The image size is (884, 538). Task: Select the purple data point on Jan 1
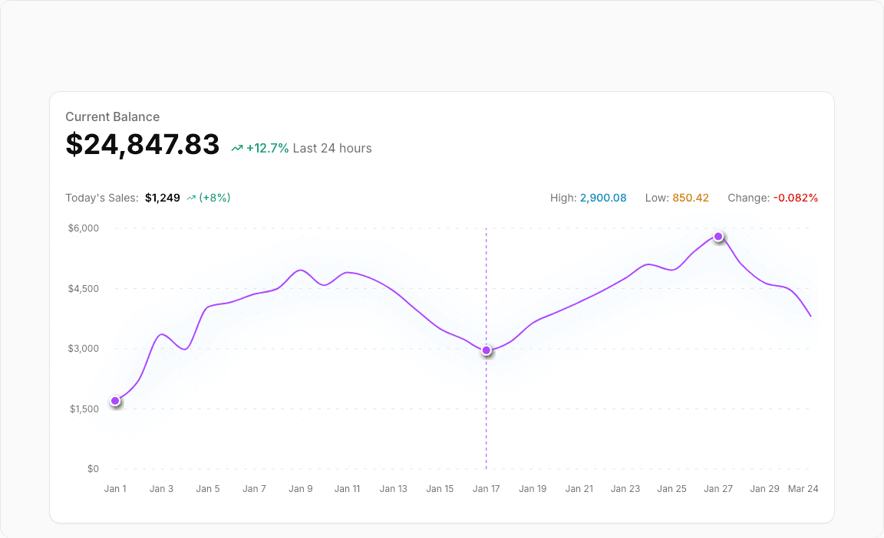115,400
